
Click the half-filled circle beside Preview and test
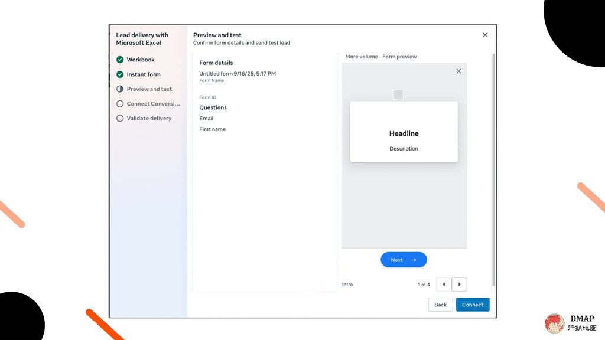coord(120,89)
